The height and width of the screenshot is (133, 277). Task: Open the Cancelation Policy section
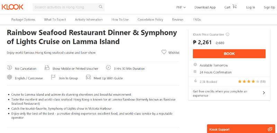coord(150,20)
